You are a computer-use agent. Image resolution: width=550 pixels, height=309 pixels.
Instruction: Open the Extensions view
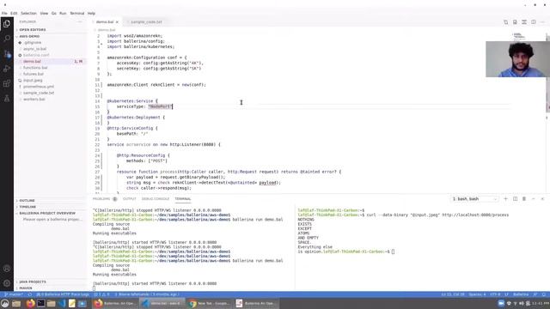(7, 83)
